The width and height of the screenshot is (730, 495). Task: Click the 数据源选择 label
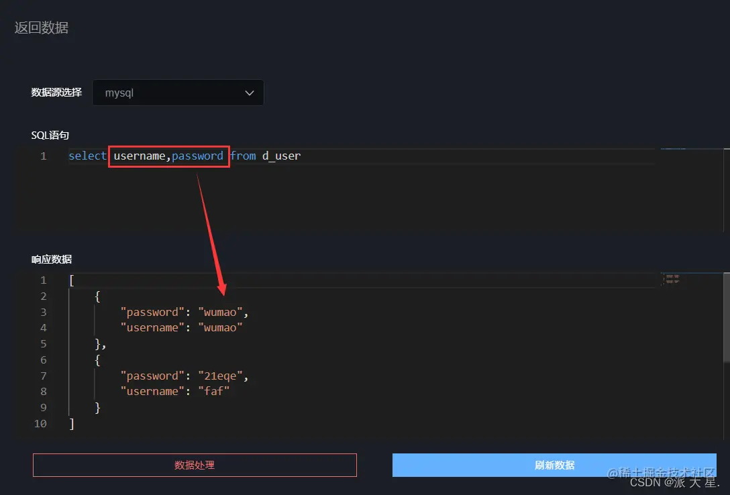(56, 93)
